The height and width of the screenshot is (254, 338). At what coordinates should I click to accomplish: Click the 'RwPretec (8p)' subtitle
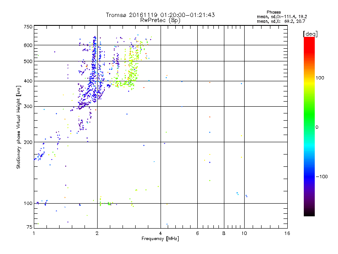160,20
